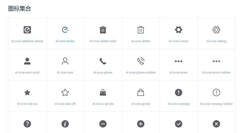Screen dimensions: 243x133
Task: Click the solid three-dots more icon
Action: point(179,61)
